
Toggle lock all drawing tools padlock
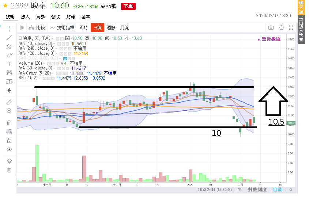(9, 140)
